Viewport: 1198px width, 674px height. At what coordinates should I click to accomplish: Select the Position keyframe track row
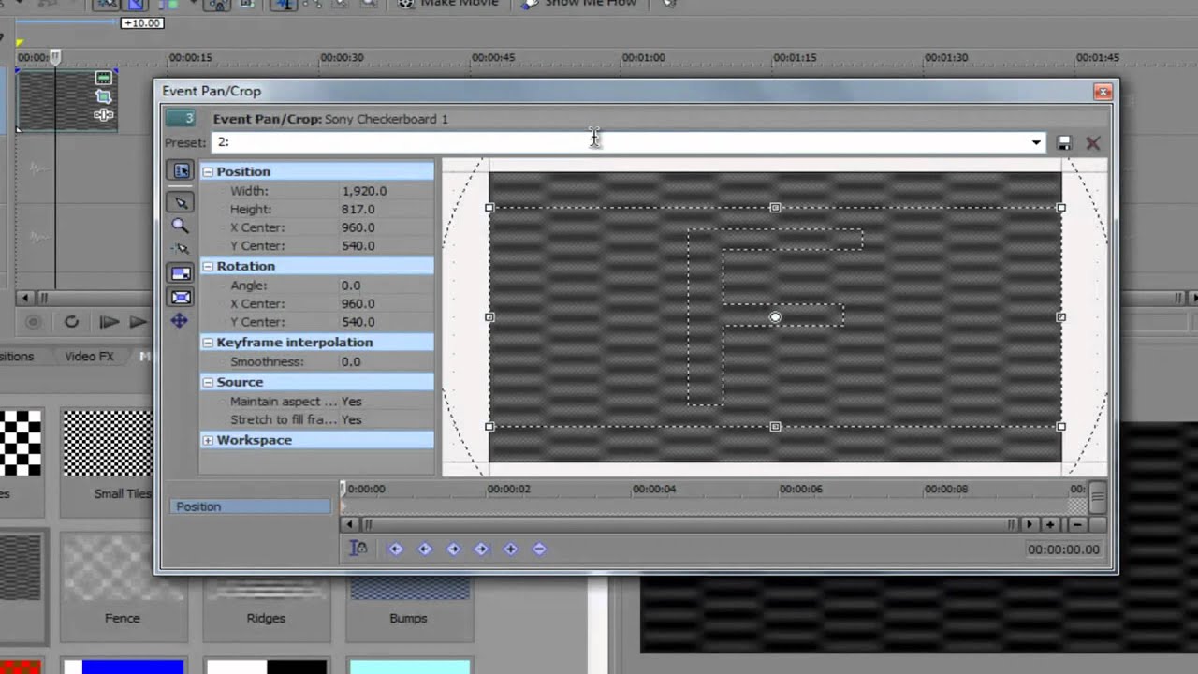pos(250,506)
